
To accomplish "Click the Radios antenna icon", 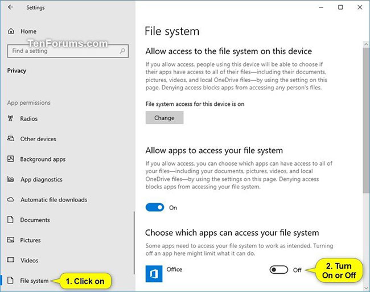I will point(11,118).
